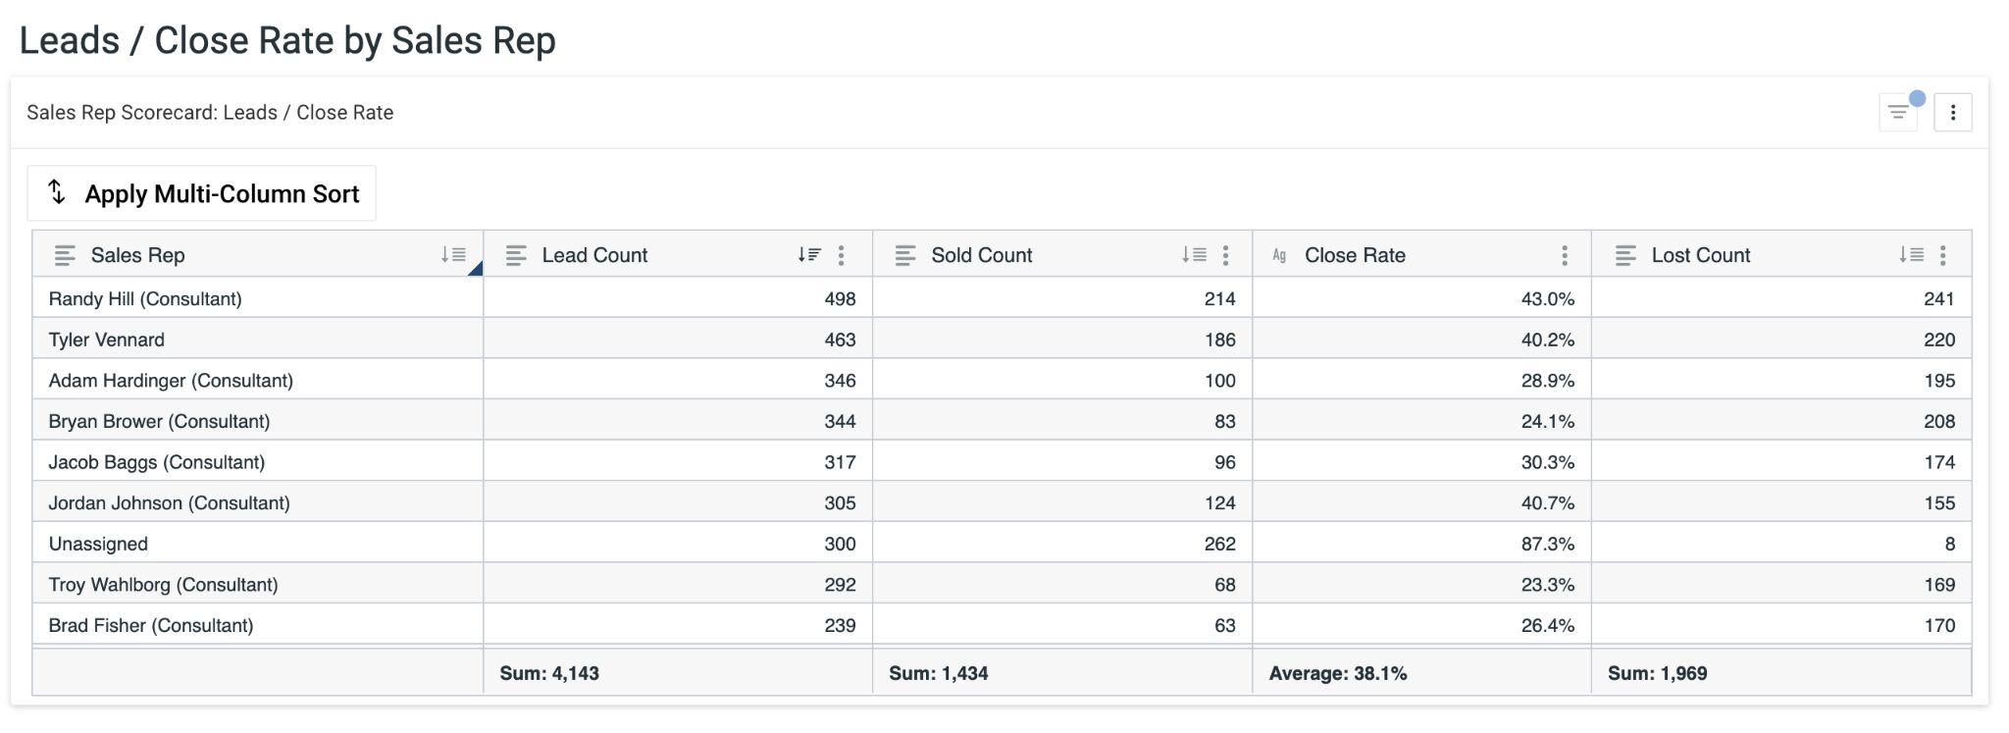Screen dimensions: 2009x733
Task: Click the Unassigned sales rep cell
Action: click(x=98, y=544)
